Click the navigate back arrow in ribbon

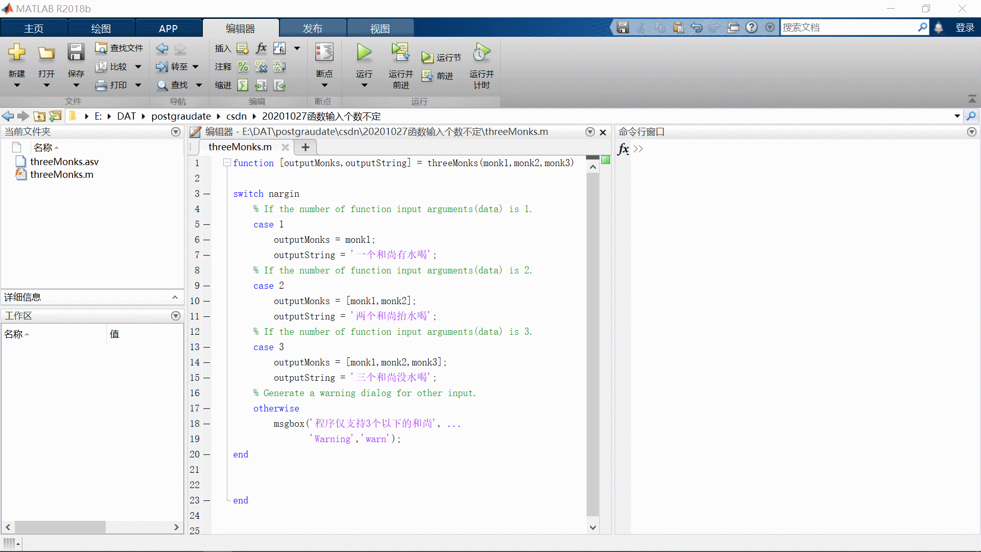tap(162, 48)
